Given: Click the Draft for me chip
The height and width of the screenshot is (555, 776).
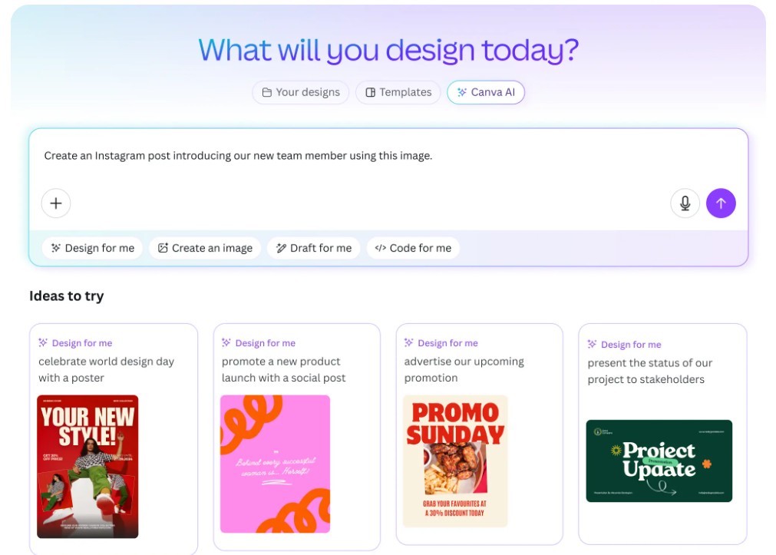Looking at the screenshot, I should pyautogui.click(x=314, y=248).
